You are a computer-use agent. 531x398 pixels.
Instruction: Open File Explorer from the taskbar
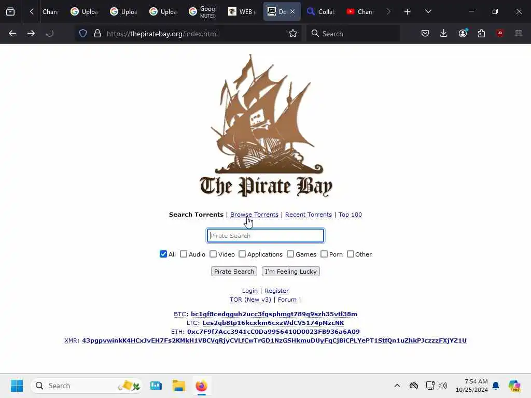coord(178,386)
